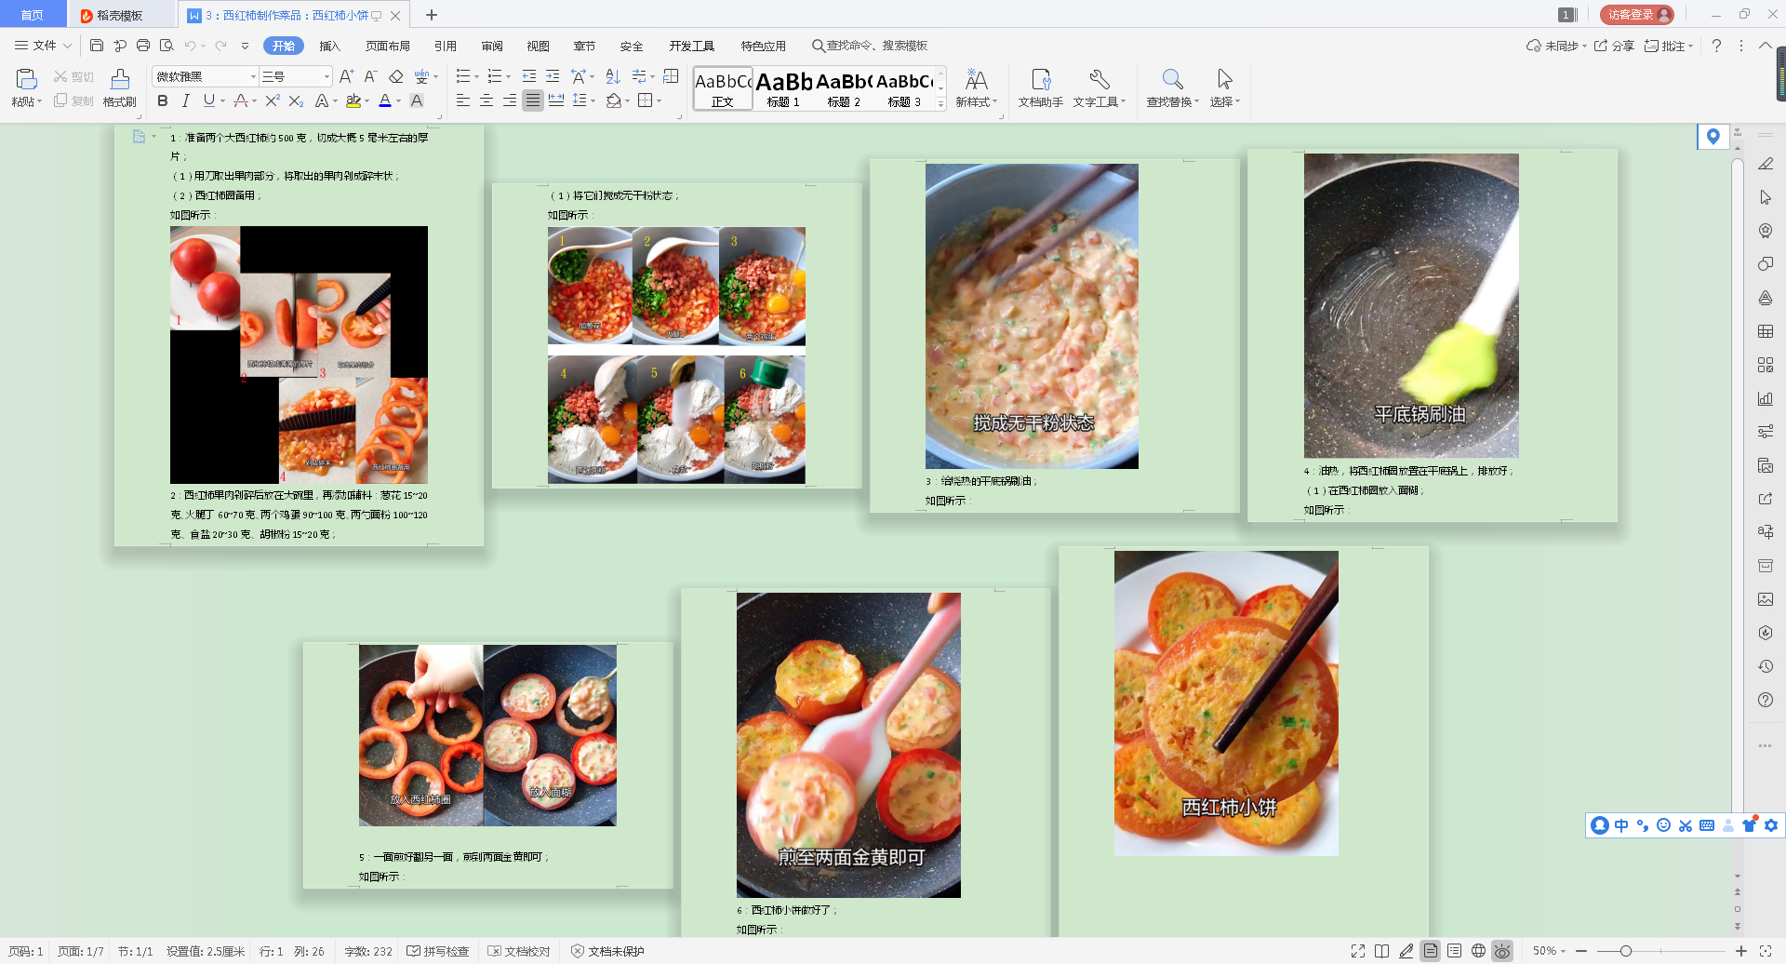This screenshot has width=1786, height=964.
Task: Switch to outline view in status bar
Action: tap(1455, 951)
